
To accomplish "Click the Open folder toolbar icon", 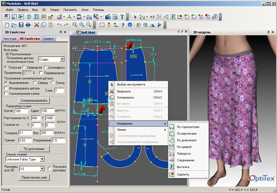I will click(14, 25).
